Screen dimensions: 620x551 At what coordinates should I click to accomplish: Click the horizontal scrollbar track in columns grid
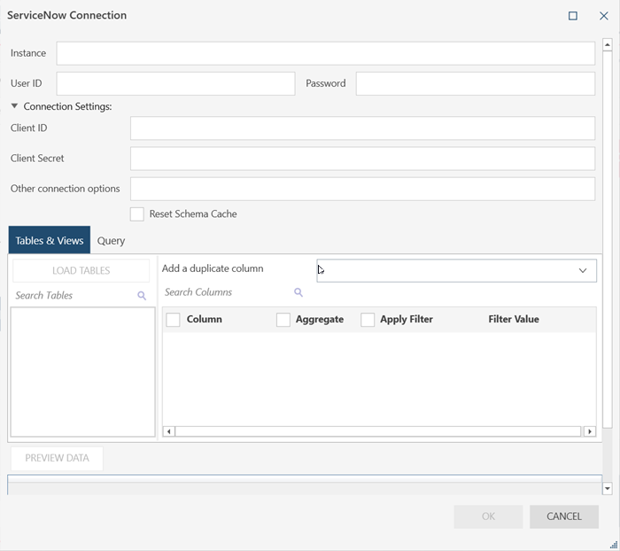pos(378,431)
